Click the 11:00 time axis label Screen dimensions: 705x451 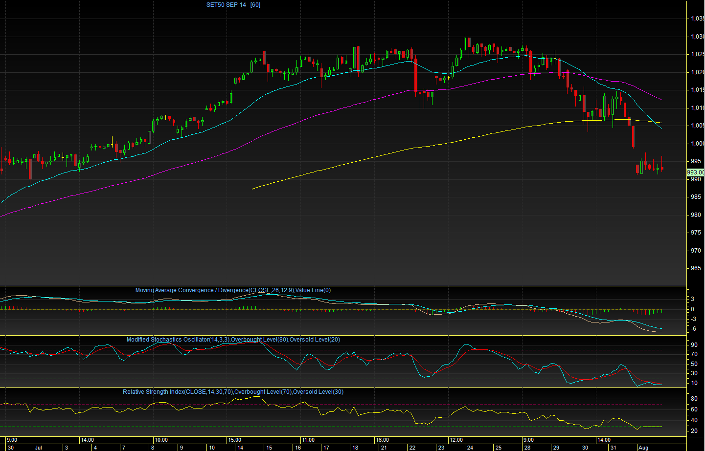coord(308,440)
